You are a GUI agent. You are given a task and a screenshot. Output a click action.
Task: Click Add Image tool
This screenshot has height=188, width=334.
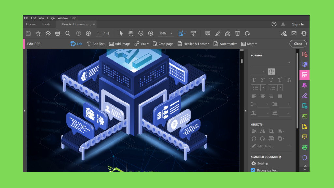pyautogui.click(x=119, y=44)
